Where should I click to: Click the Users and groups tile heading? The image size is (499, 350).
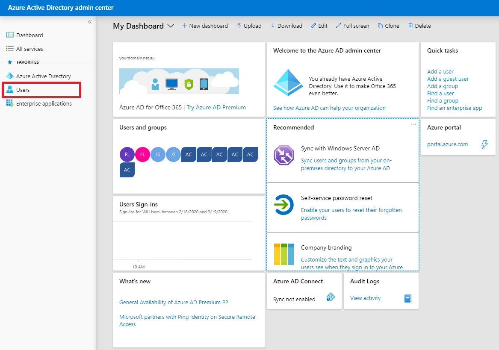click(143, 128)
